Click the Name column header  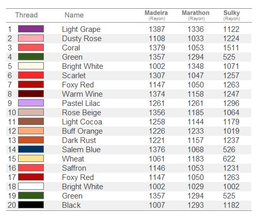(74, 15)
